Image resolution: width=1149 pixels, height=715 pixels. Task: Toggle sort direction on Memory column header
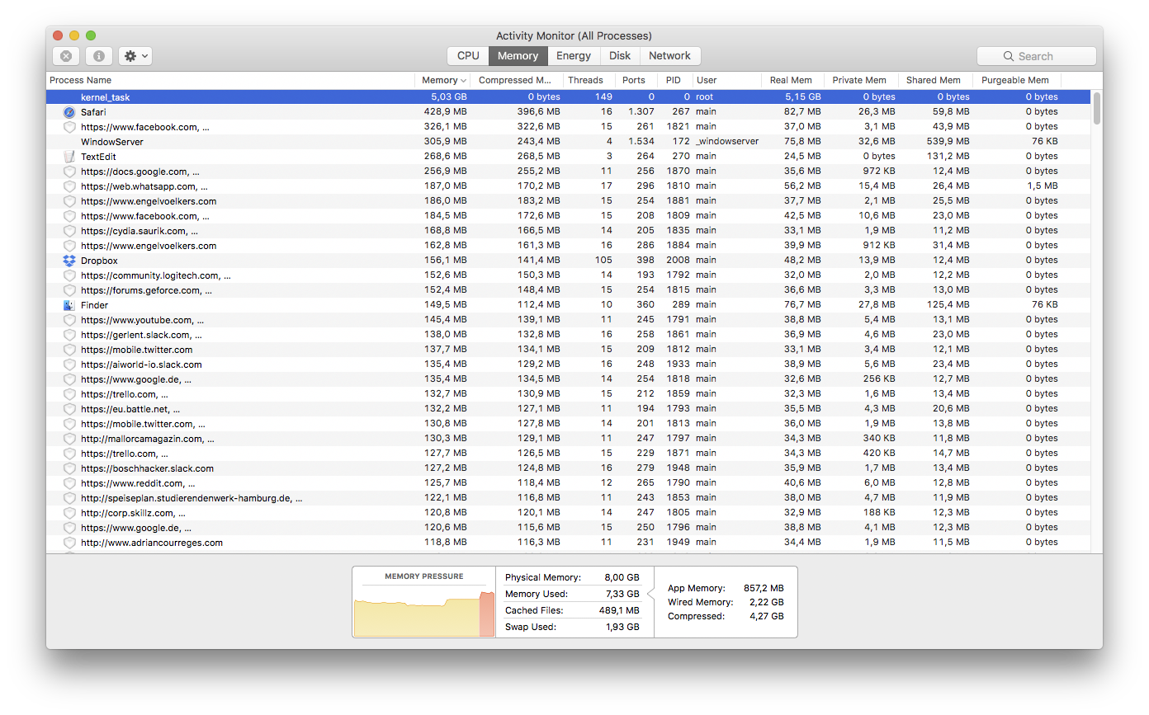pos(444,80)
